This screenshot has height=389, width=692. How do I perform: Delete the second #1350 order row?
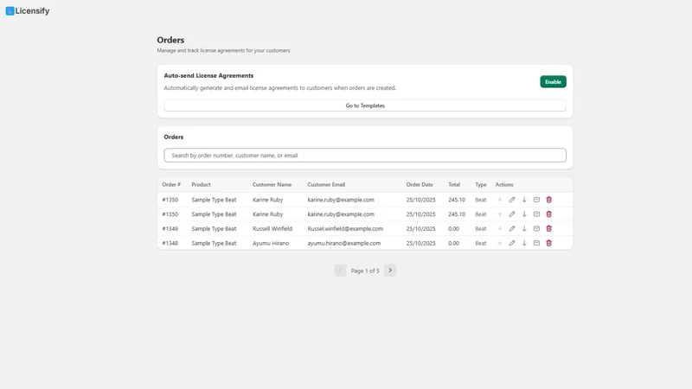[x=549, y=214]
